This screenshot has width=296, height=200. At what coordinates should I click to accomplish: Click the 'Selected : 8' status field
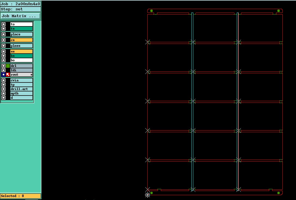pos(20,196)
